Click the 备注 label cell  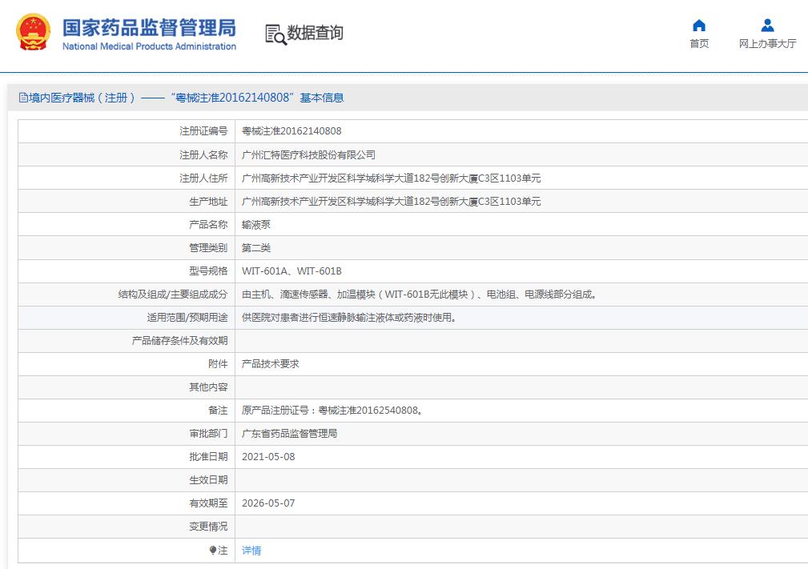coord(127,411)
